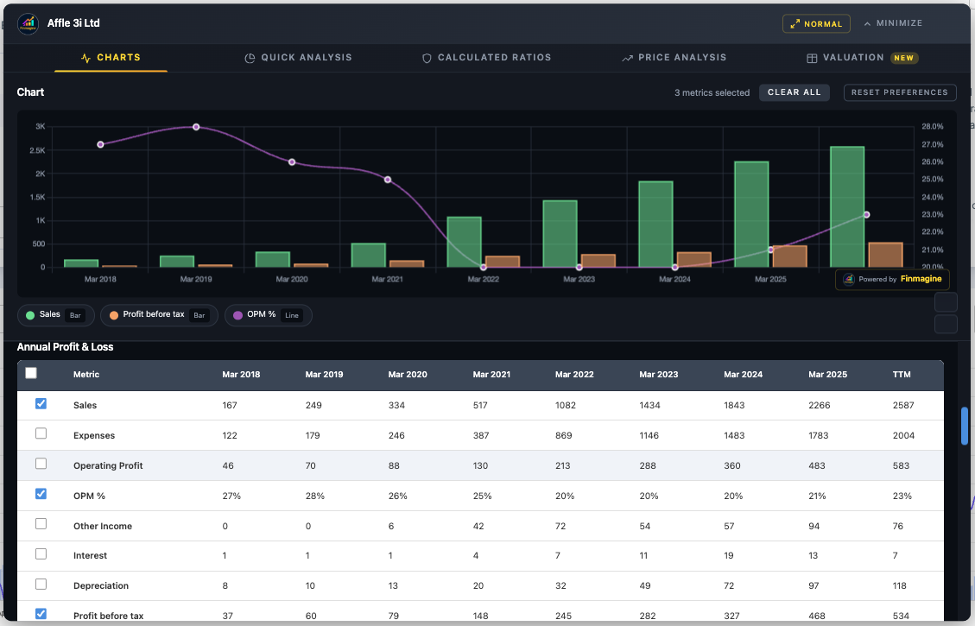Click the lightning bolt icon on Charts tab
Image resolution: width=975 pixels, height=626 pixels.
click(x=85, y=57)
